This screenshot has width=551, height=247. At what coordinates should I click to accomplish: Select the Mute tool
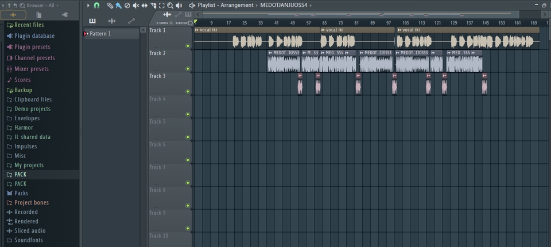(135, 5)
